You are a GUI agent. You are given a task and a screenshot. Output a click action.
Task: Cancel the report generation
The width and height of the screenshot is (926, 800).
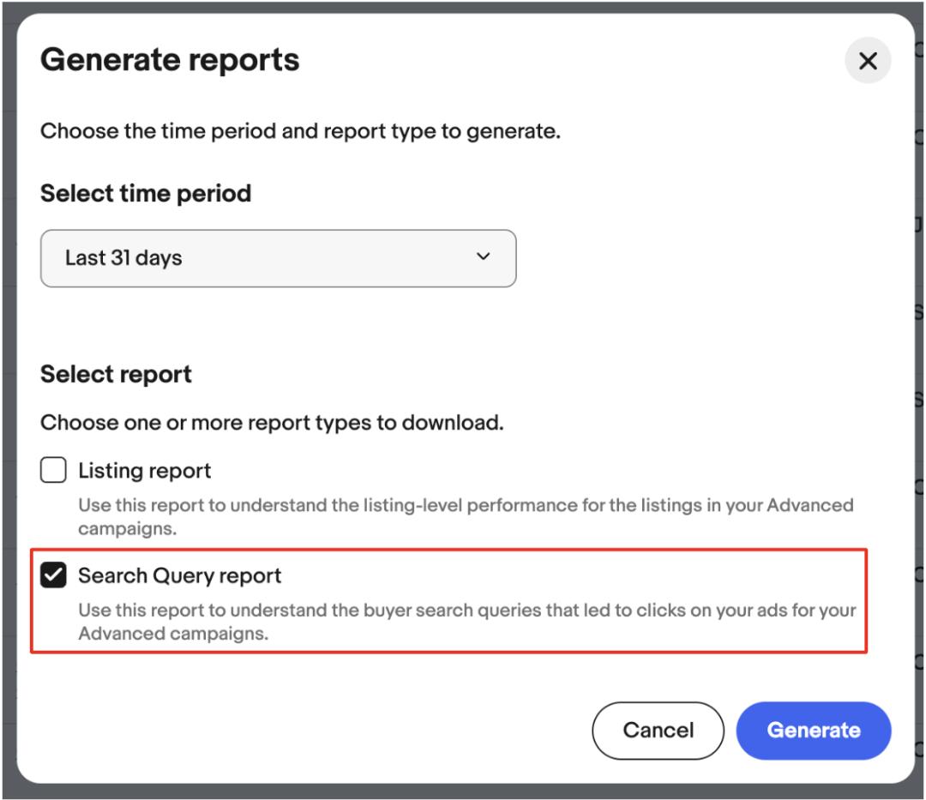[658, 731]
